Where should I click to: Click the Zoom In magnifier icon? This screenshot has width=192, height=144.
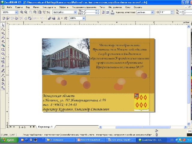[x=22, y=12]
